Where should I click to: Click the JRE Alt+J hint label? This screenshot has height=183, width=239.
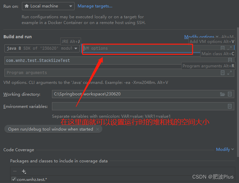[x=71, y=42]
